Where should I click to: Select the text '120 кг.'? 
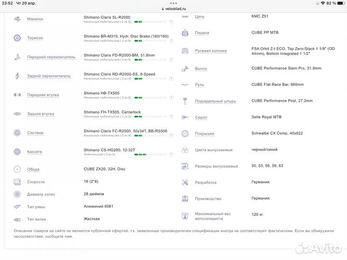point(257,214)
